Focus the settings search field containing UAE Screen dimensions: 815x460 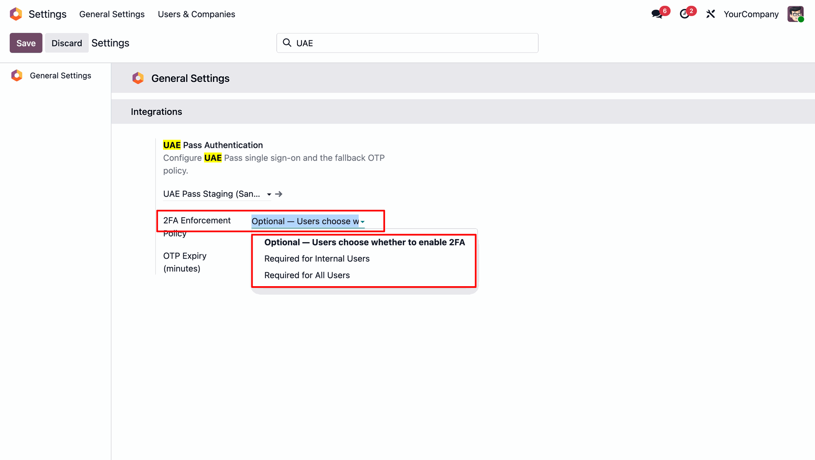click(407, 43)
